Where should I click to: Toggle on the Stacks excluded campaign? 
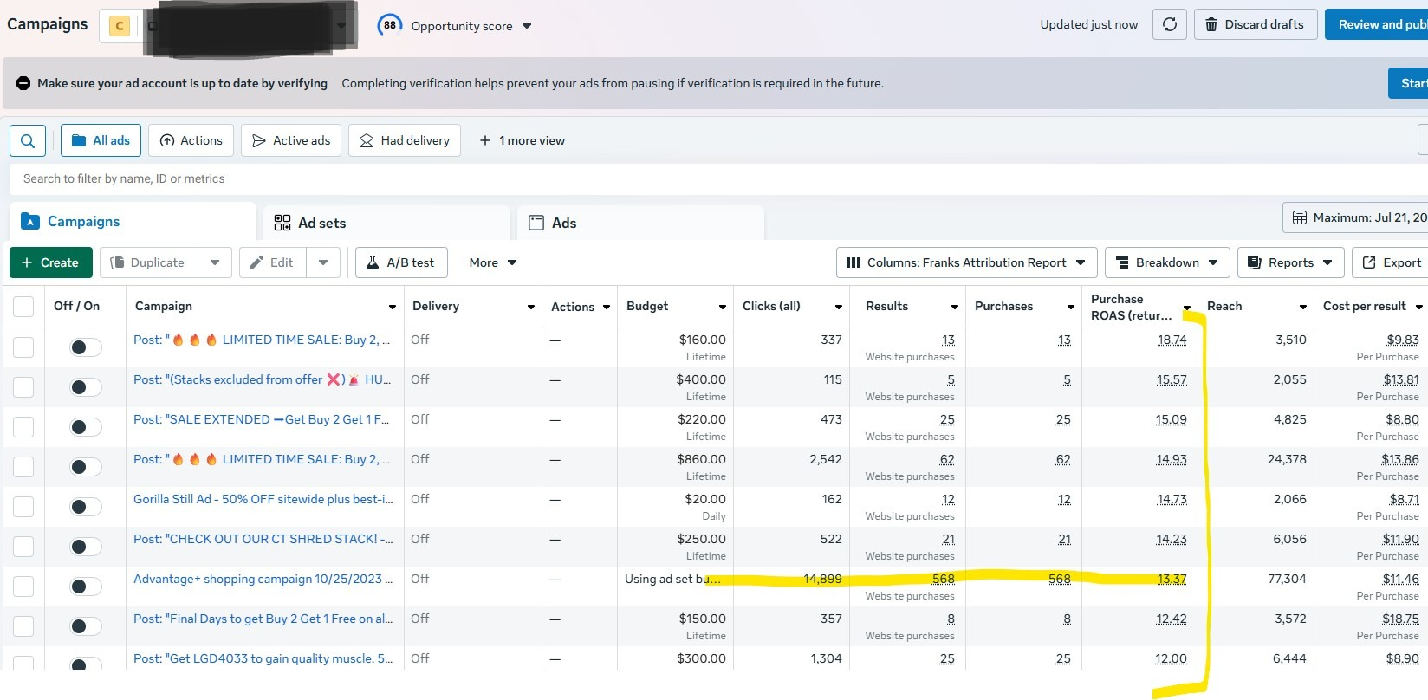pyautogui.click(x=86, y=387)
